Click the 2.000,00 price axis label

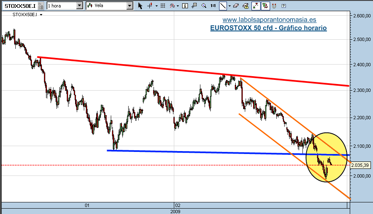[x=362, y=176]
